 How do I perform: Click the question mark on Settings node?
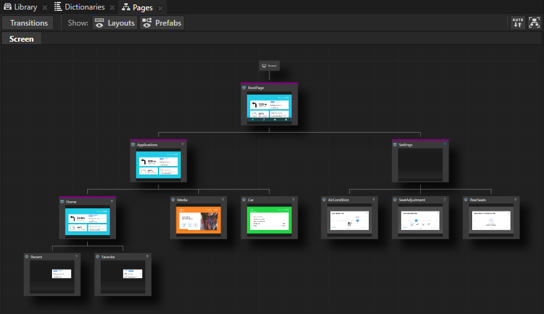[x=444, y=145]
